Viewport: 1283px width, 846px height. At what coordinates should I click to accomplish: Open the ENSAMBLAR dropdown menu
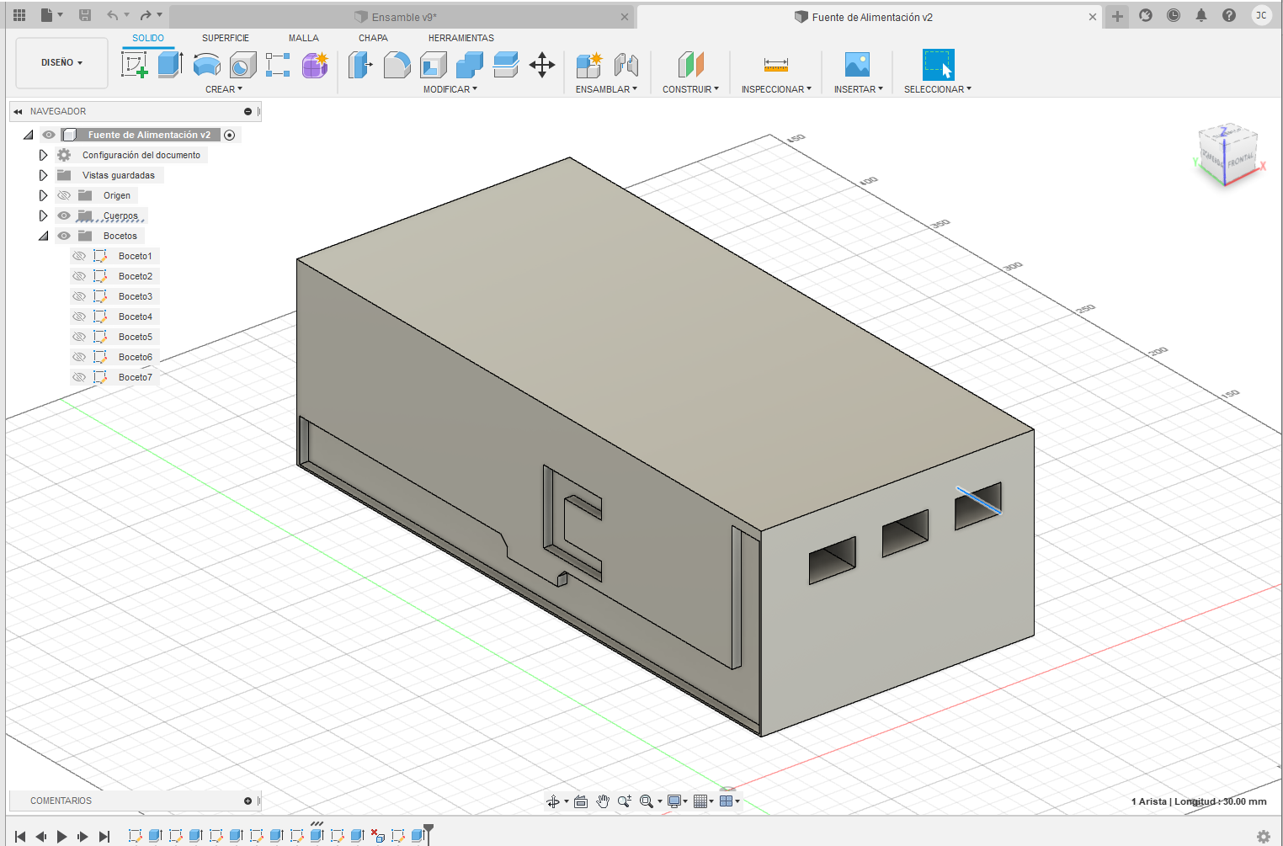(x=606, y=89)
